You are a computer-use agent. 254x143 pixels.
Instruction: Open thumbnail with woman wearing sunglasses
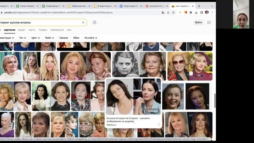[x=190, y=66]
